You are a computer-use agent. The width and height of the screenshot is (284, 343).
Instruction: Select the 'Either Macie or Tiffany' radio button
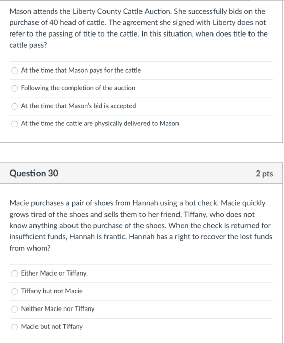14,273
